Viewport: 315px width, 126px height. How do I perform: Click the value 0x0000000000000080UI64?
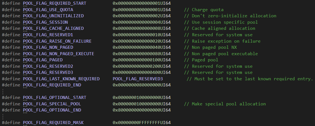142,54
